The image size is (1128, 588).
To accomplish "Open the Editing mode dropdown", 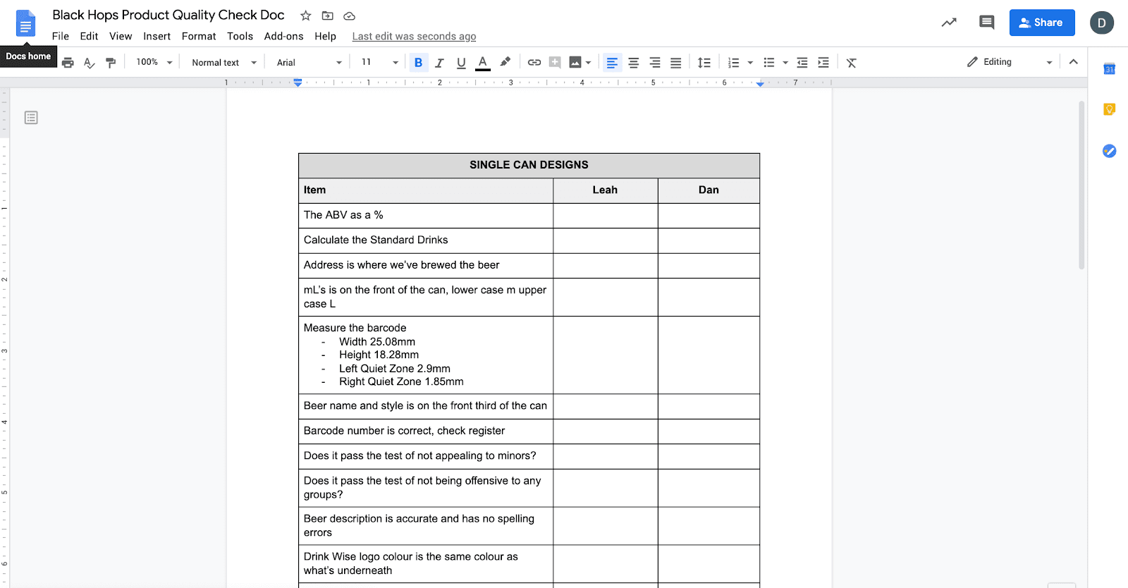I will [1009, 62].
